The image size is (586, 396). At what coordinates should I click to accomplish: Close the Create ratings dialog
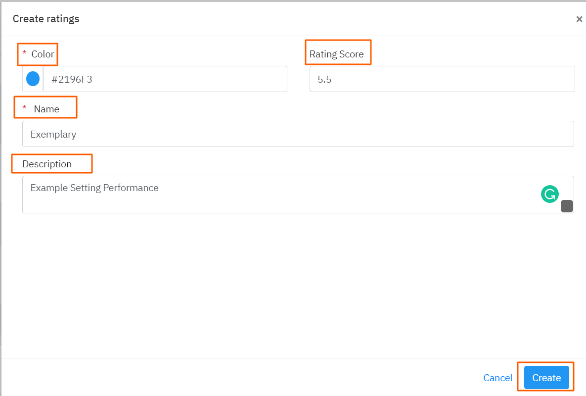(x=579, y=19)
